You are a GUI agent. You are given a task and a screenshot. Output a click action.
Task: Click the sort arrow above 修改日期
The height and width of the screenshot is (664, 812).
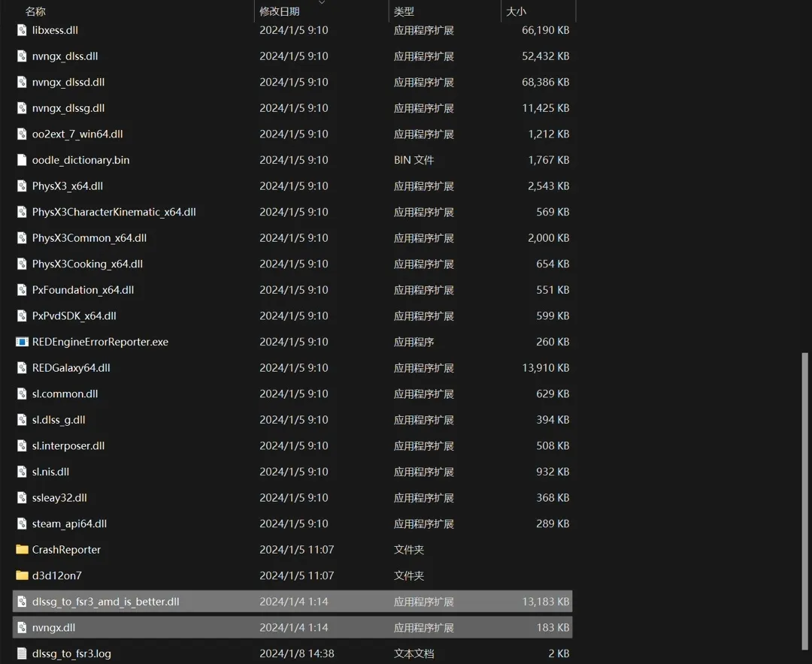322,2
